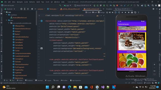Screen dimensions: 161x90
Task: Open emulator panel settings gear
Action: 153,9
